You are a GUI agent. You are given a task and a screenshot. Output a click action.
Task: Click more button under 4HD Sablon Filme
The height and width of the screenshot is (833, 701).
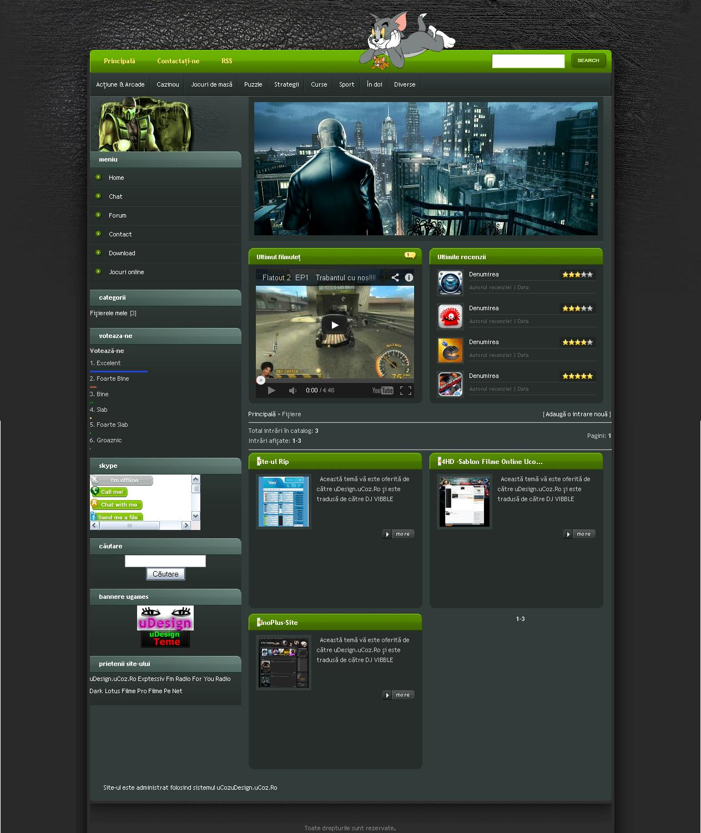pyautogui.click(x=579, y=534)
